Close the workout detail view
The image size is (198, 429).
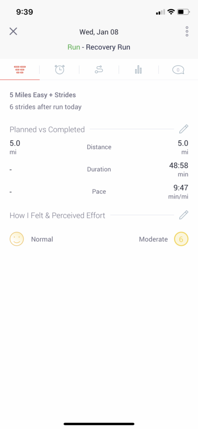pyautogui.click(x=13, y=31)
